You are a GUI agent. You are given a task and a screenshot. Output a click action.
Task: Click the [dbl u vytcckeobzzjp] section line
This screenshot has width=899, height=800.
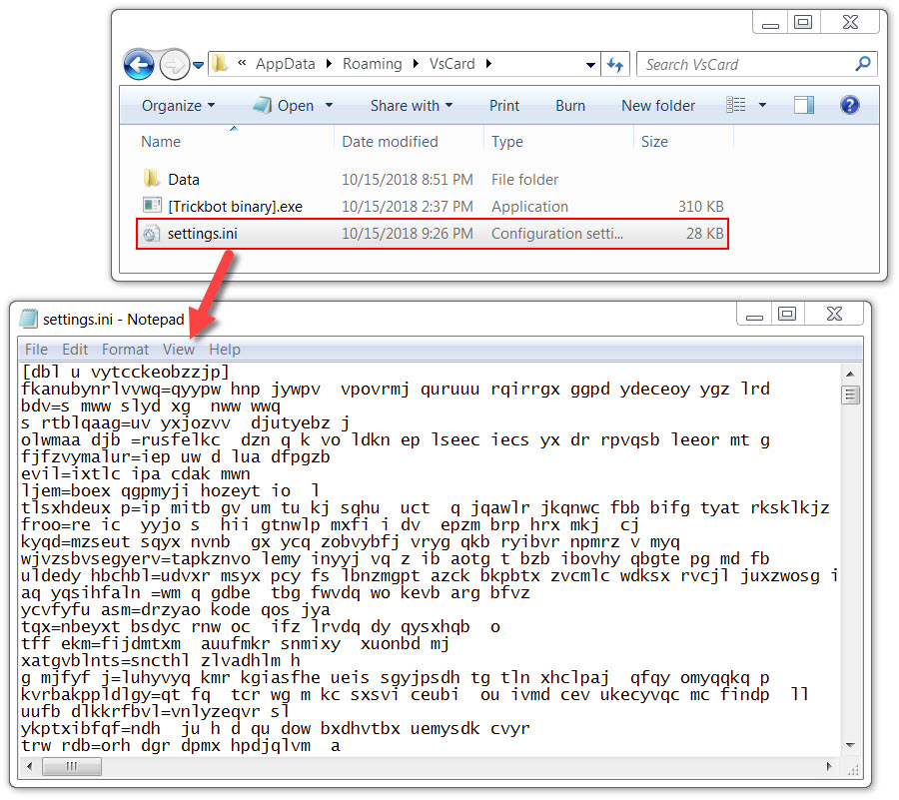tap(125, 372)
